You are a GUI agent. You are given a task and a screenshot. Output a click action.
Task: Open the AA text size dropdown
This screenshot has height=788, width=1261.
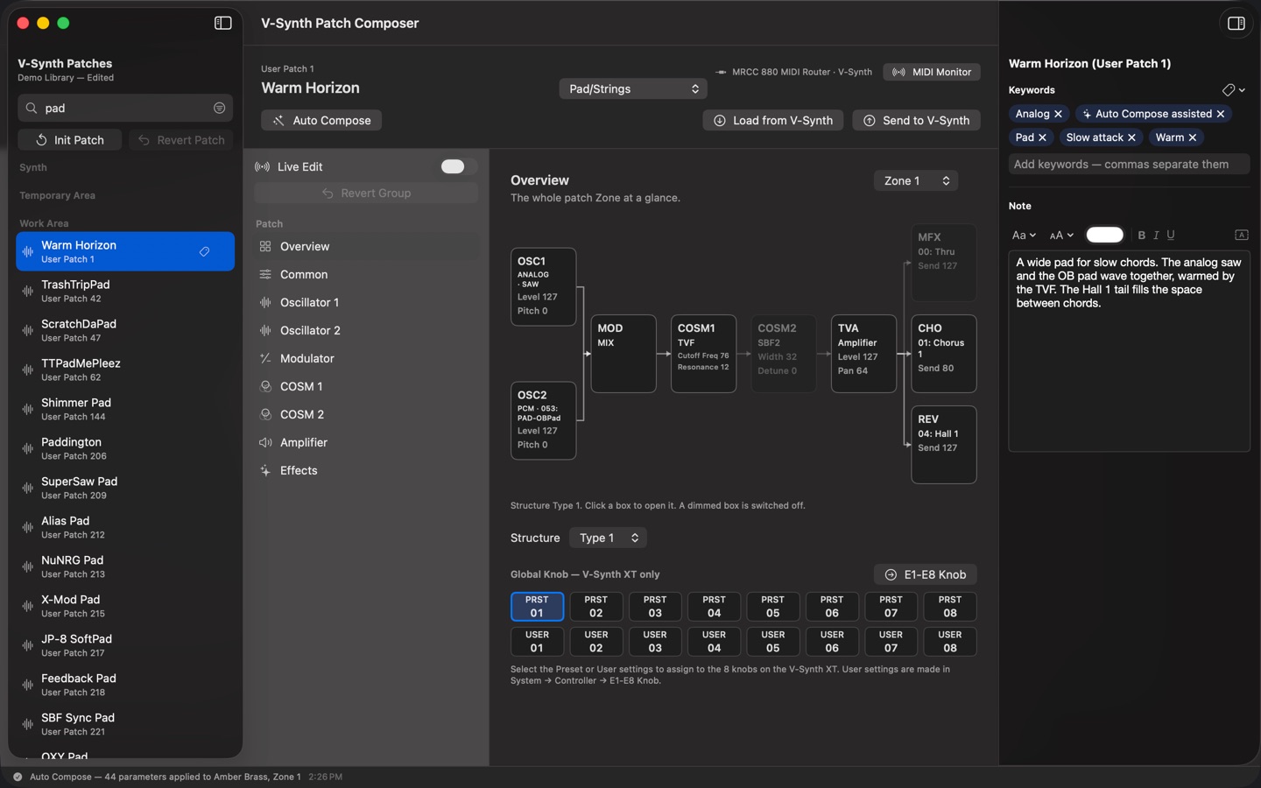point(1061,235)
